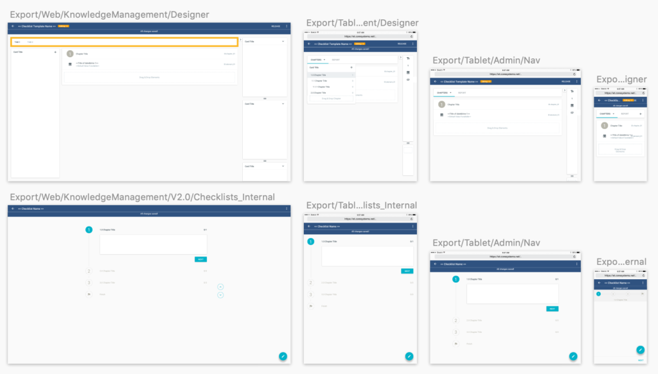Screen dimensions: 658x374
Task: Toggle eye visibility icon in Tabl...ent/Designer sidebar
Action: click(408, 80)
